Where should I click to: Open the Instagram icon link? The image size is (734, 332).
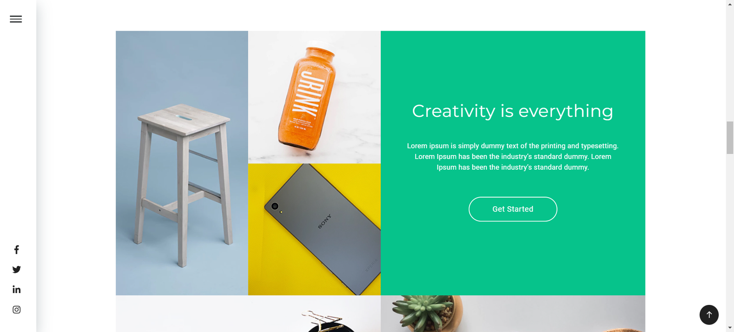tap(17, 310)
